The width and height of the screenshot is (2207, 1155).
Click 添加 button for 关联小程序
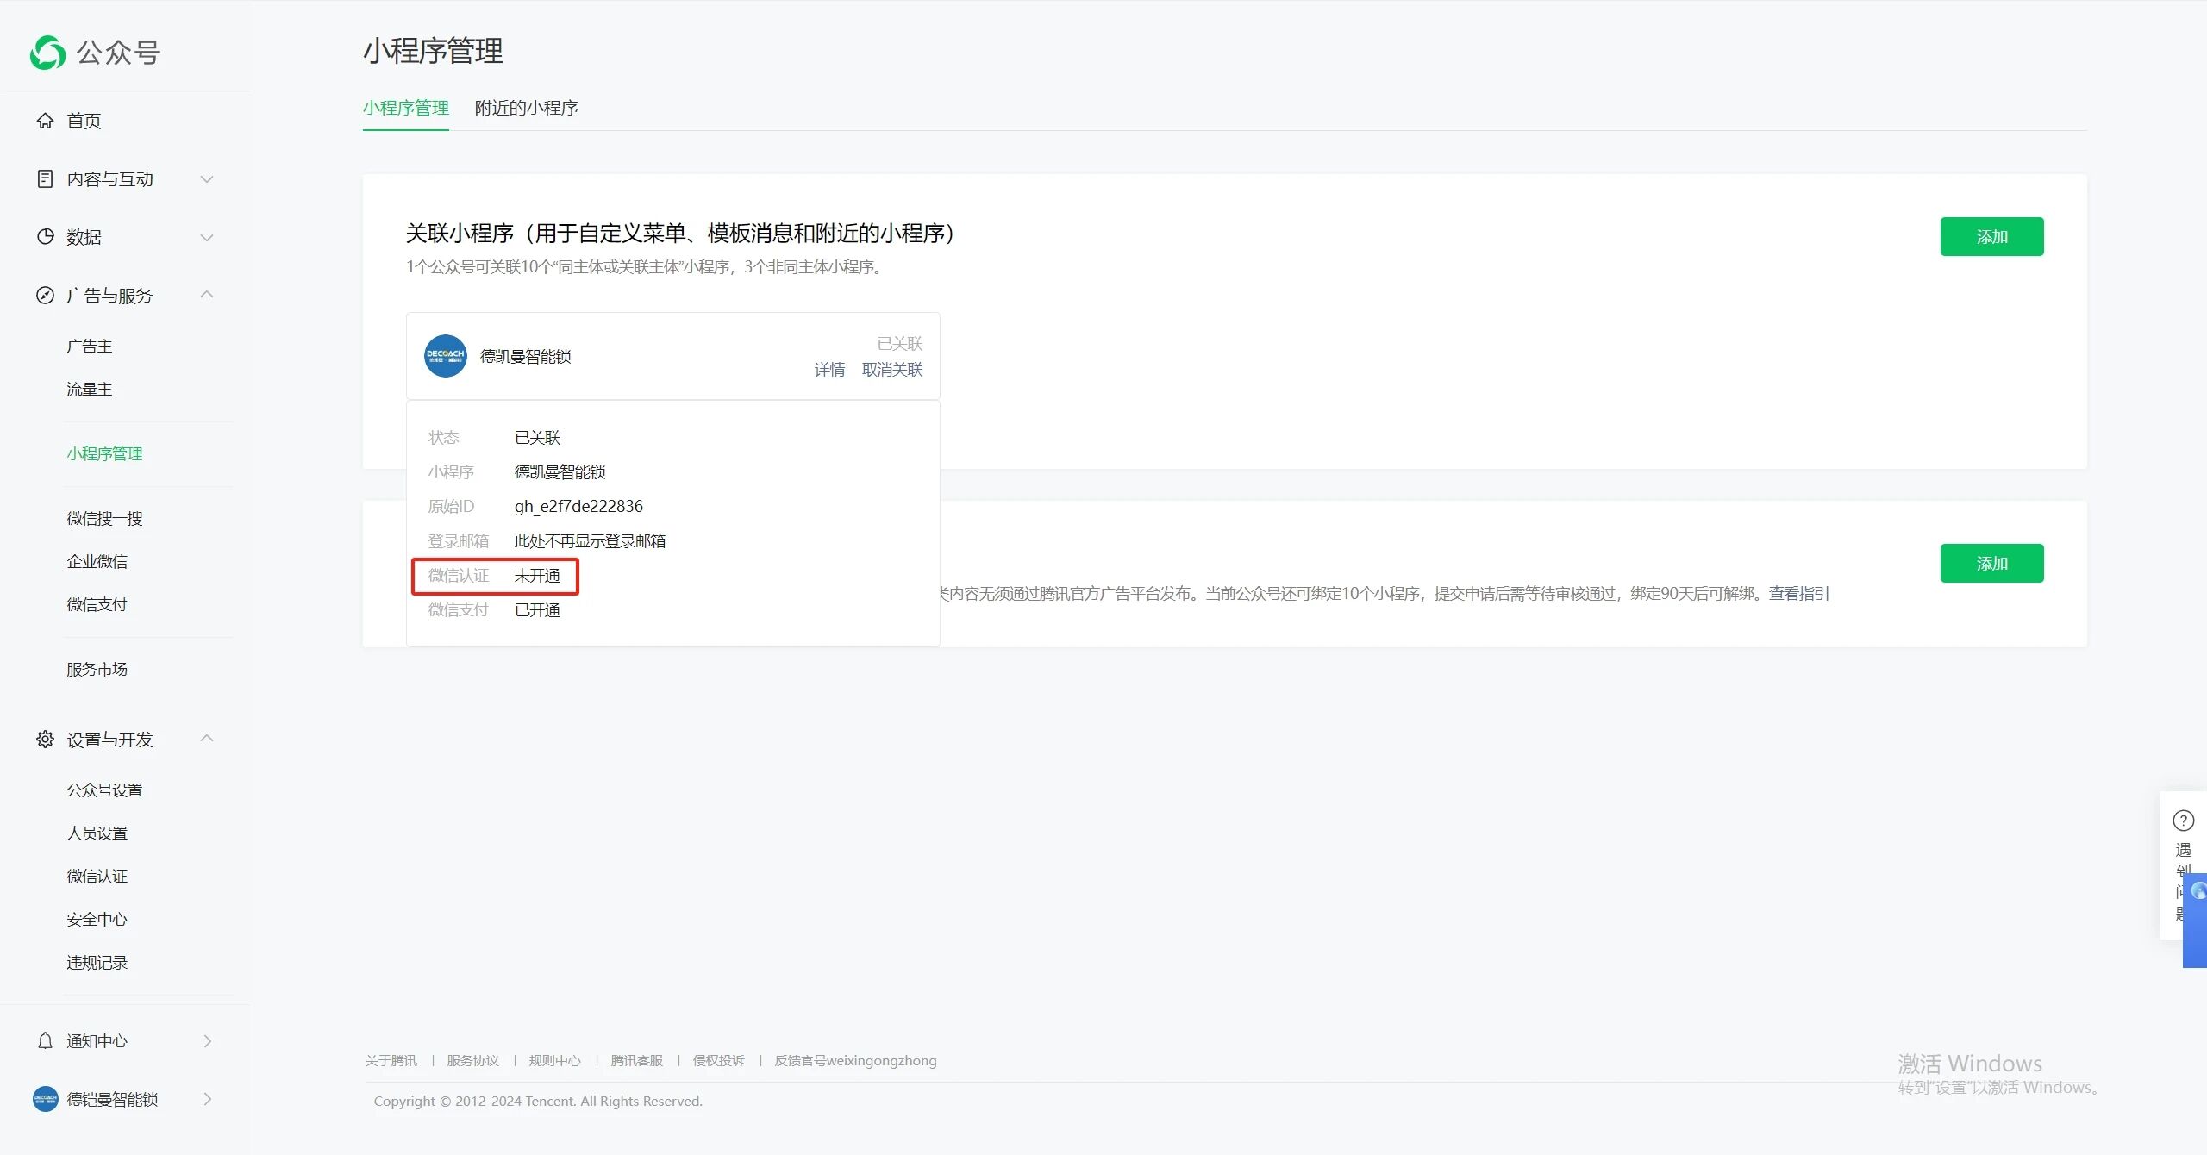pos(1991,236)
